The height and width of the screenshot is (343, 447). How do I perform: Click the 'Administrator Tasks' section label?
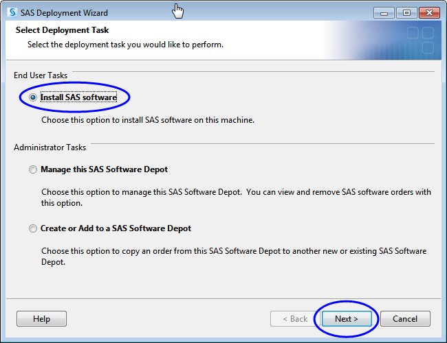click(50, 147)
